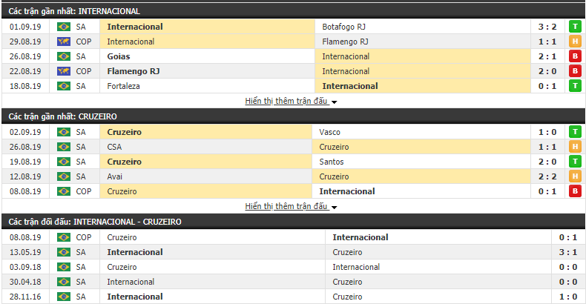Click green T badge for Santos match

tap(575, 162)
